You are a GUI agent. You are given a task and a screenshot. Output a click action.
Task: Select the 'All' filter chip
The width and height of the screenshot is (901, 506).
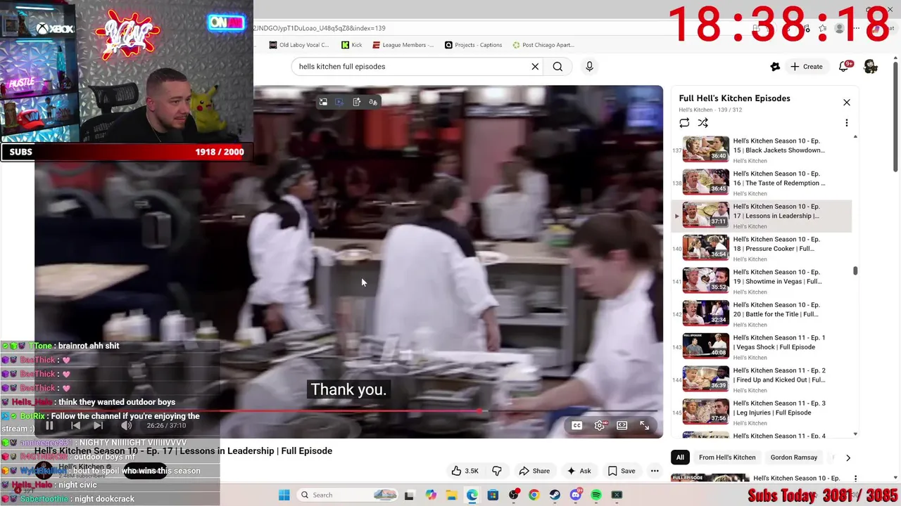pyautogui.click(x=680, y=458)
